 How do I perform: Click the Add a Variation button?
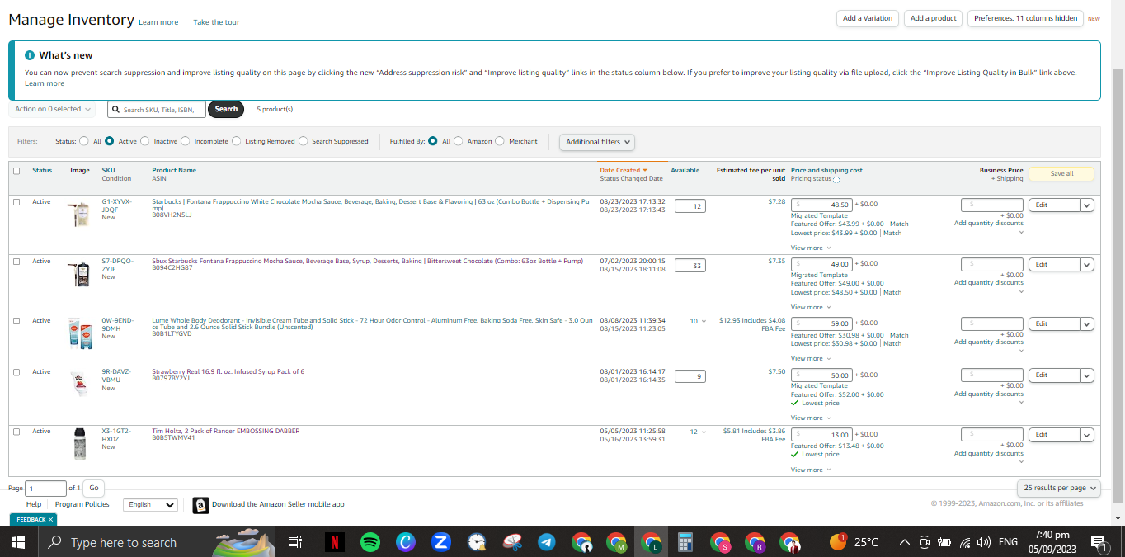point(868,18)
